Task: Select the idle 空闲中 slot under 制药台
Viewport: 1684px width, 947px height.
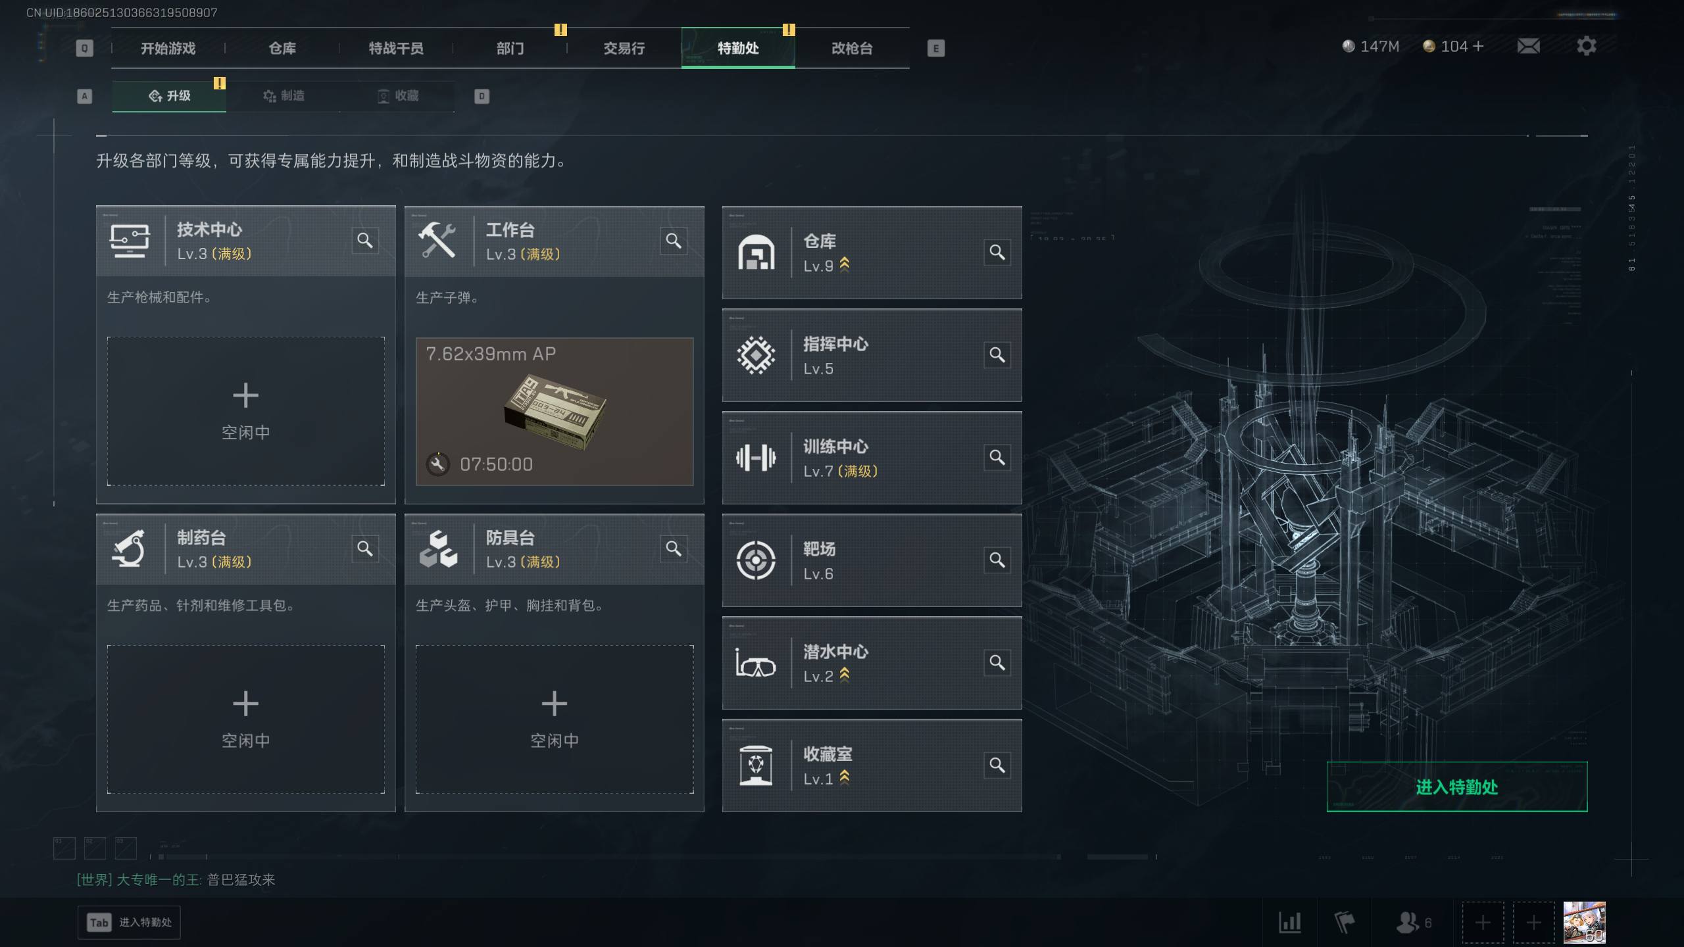Action: [246, 719]
